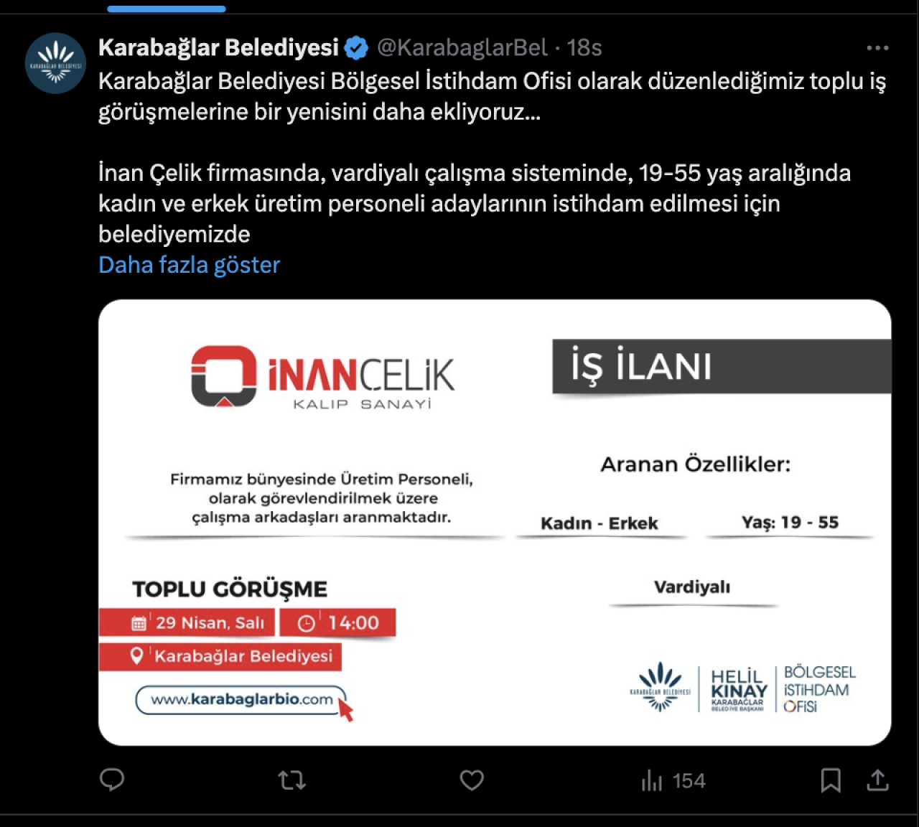Click the blue loading progress bar at top

pos(167,9)
